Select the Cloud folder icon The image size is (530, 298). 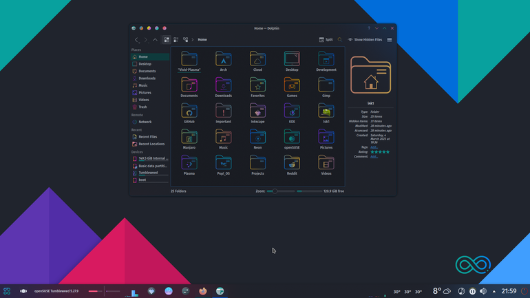257,58
